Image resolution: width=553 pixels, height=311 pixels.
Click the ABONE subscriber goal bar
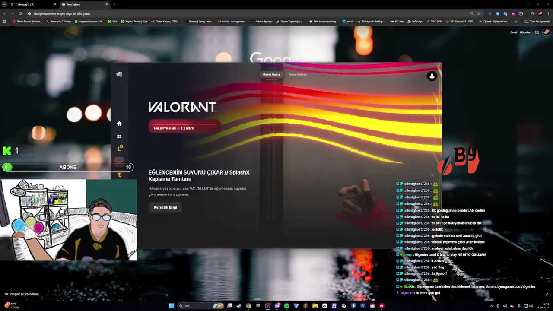pyautogui.click(x=68, y=167)
